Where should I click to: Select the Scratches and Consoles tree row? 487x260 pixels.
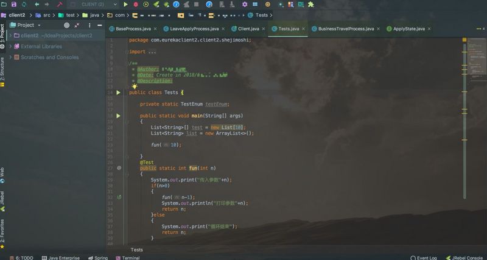pyautogui.click(x=56, y=57)
